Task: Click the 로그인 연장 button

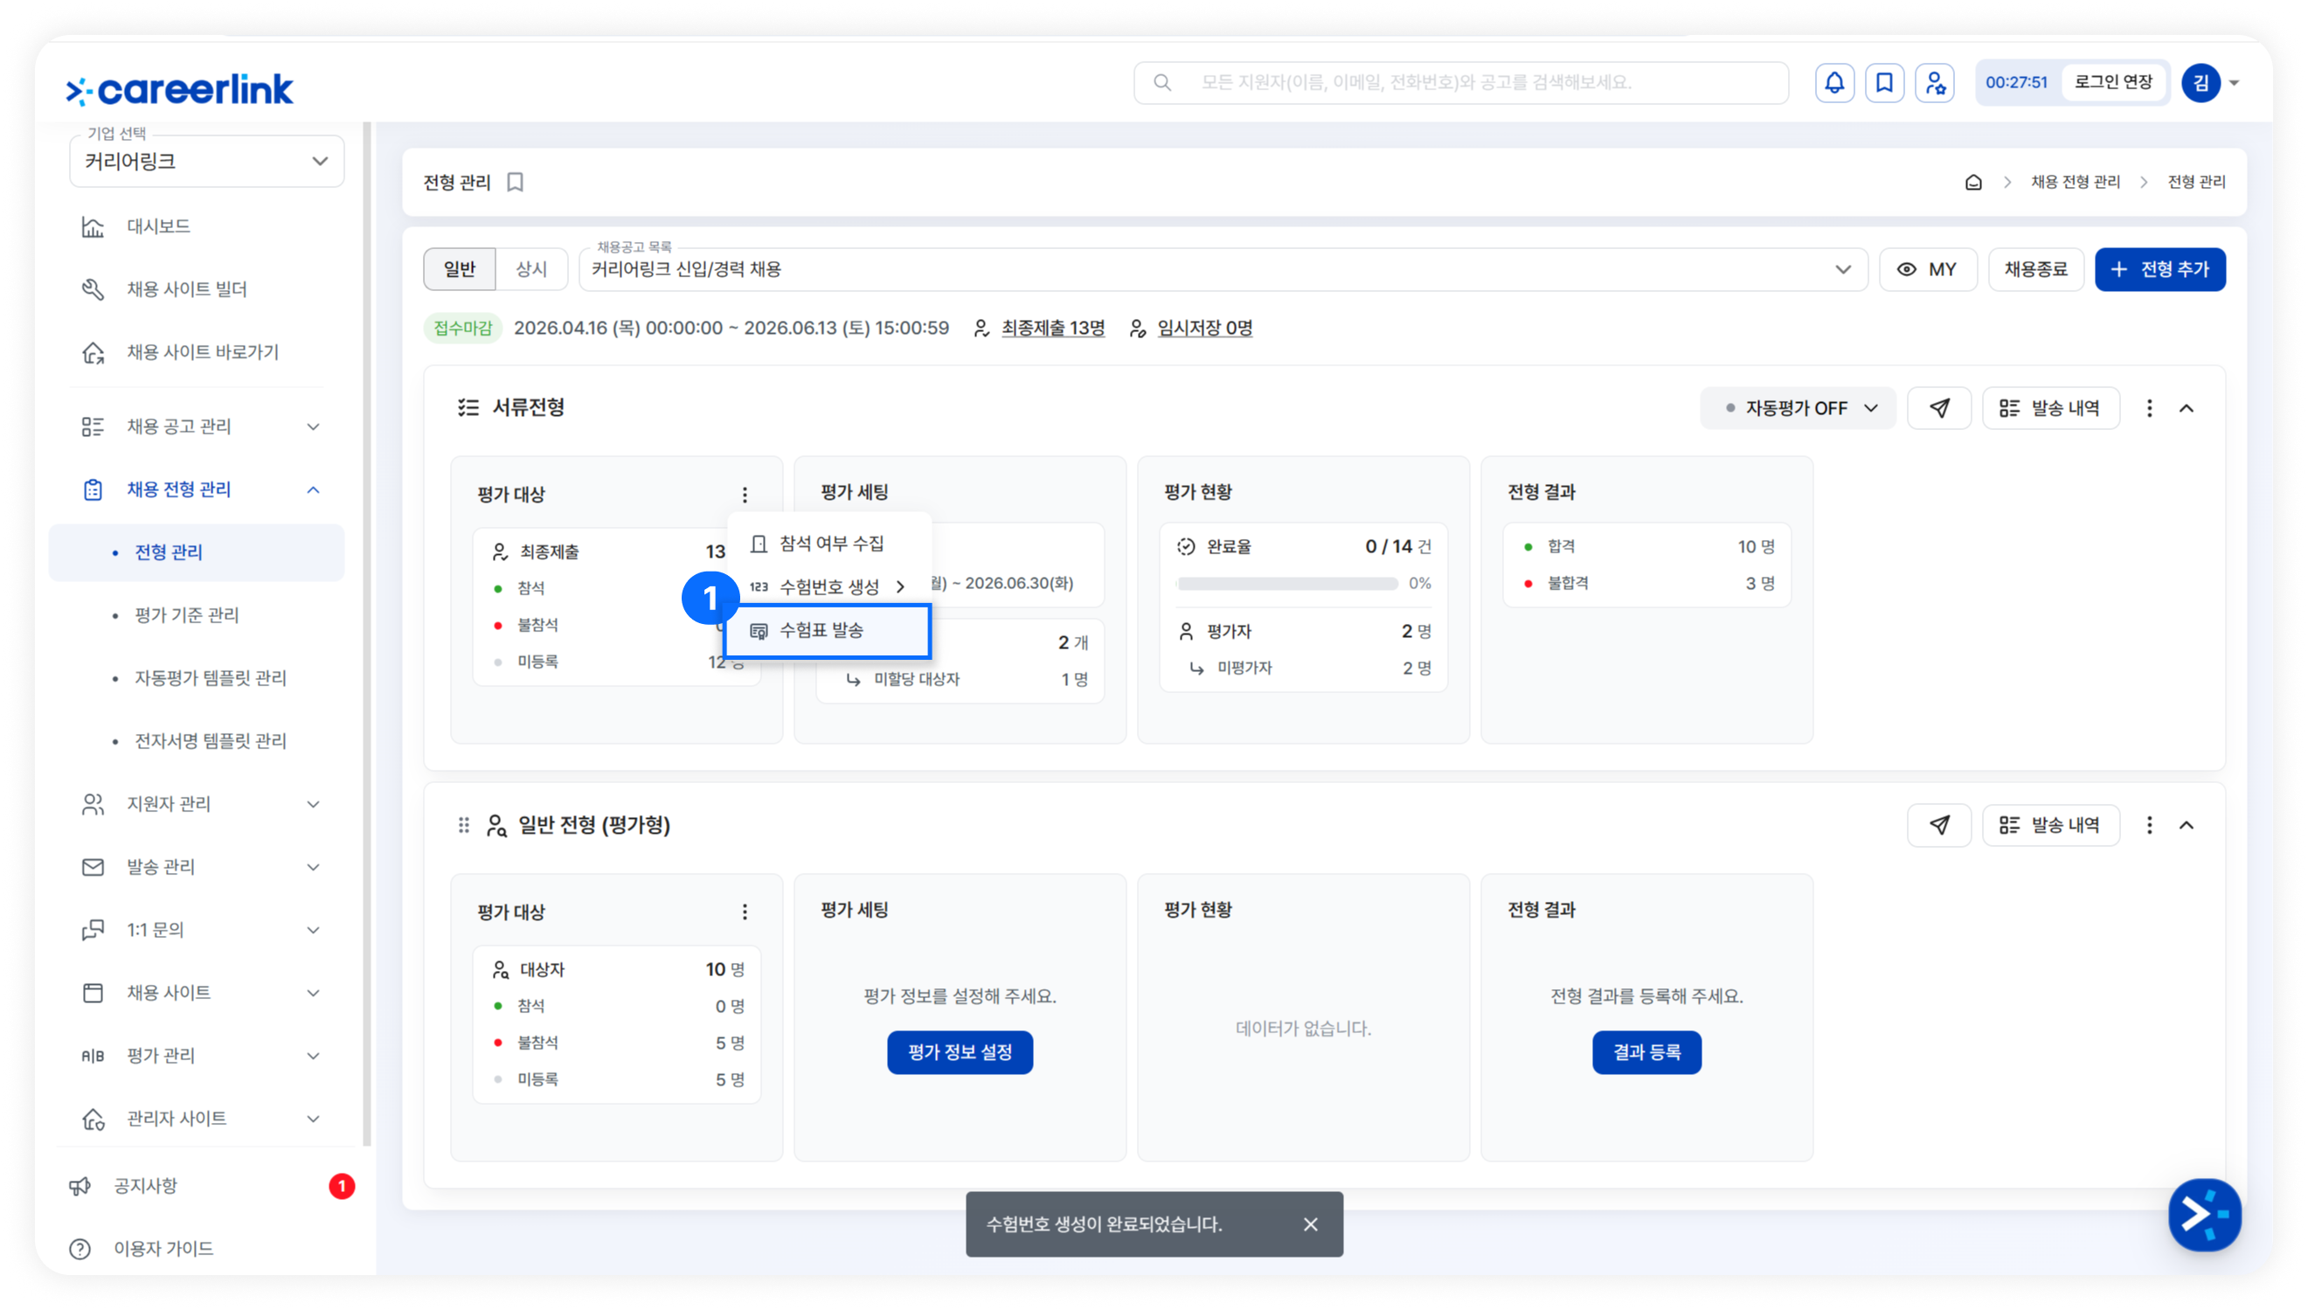Action: tap(2112, 83)
